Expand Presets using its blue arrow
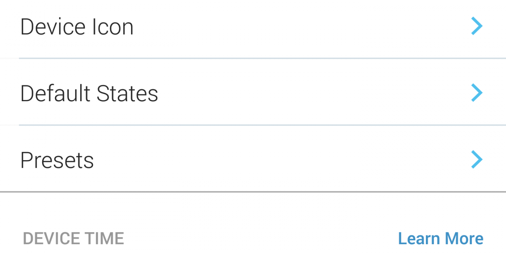506x253 pixels. [476, 159]
